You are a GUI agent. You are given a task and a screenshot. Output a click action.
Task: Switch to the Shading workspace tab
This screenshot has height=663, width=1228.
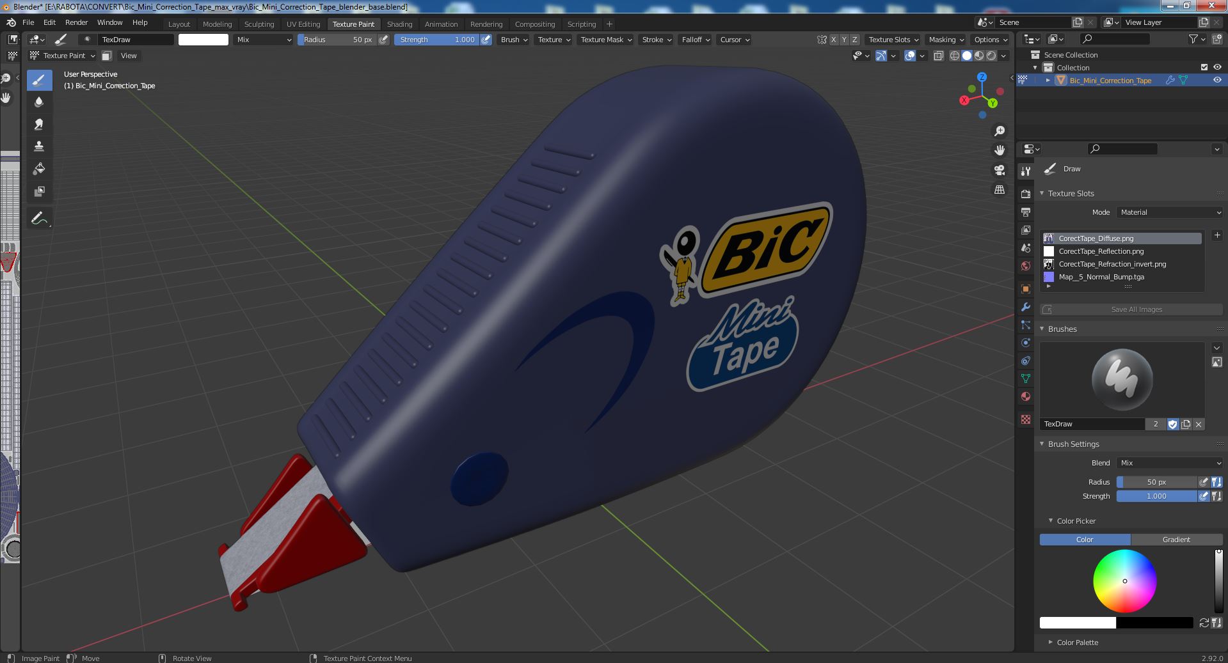click(399, 24)
